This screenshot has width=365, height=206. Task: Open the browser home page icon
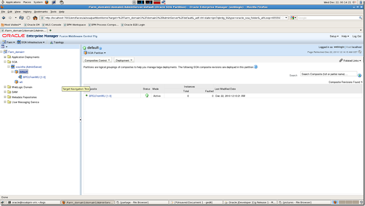pos(35,18)
